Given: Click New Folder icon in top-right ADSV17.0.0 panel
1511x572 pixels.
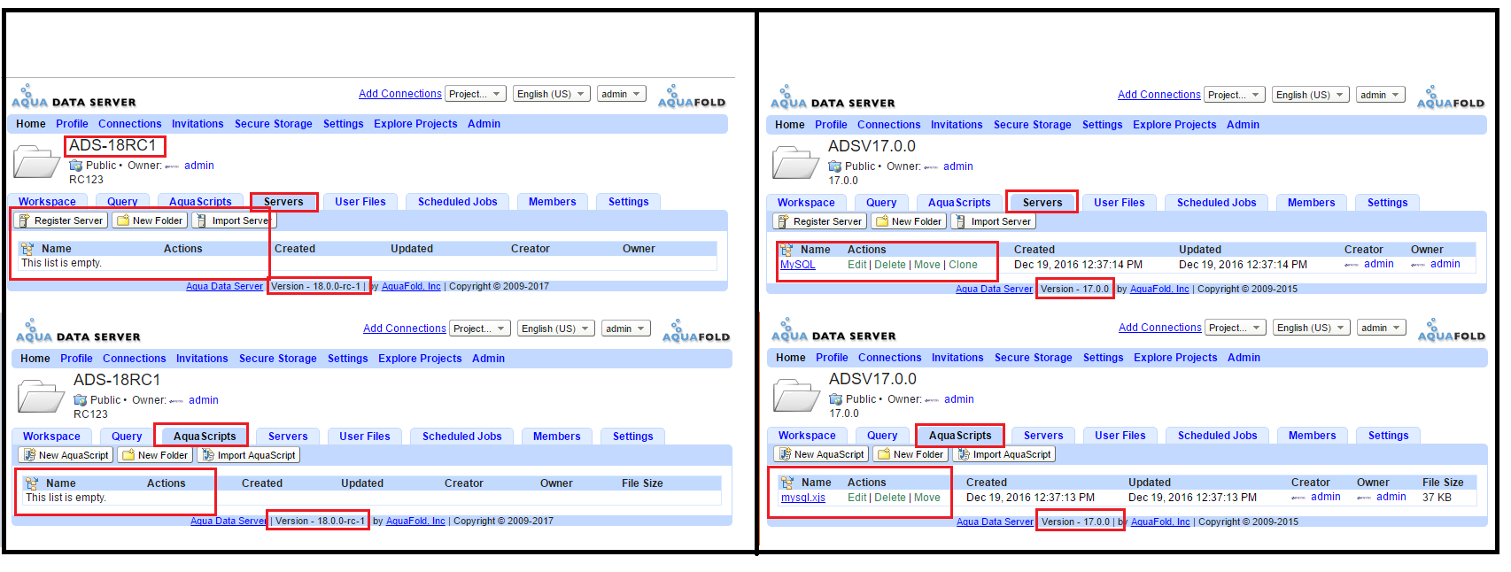Looking at the screenshot, I should click(882, 221).
